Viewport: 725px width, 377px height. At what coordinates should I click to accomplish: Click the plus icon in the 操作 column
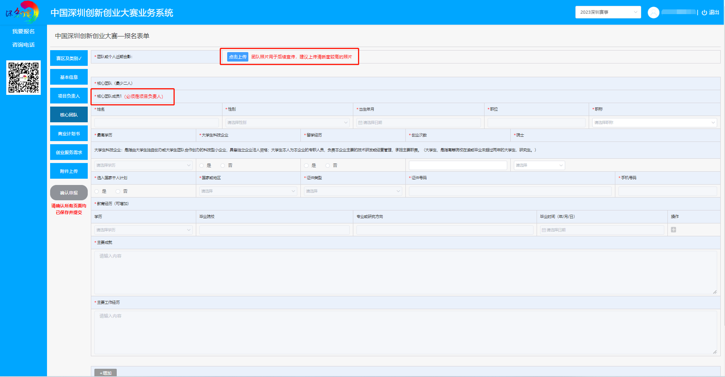[673, 230]
